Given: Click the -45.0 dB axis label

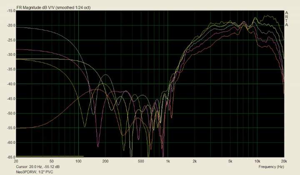Looking at the screenshot, I should point(11,99).
